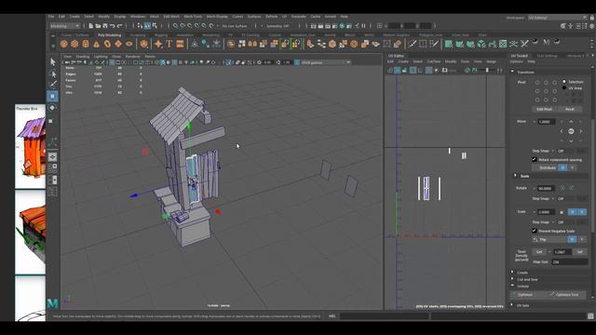Click the Map Size field showing 256
596x335 pixels.
tap(569, 262)
